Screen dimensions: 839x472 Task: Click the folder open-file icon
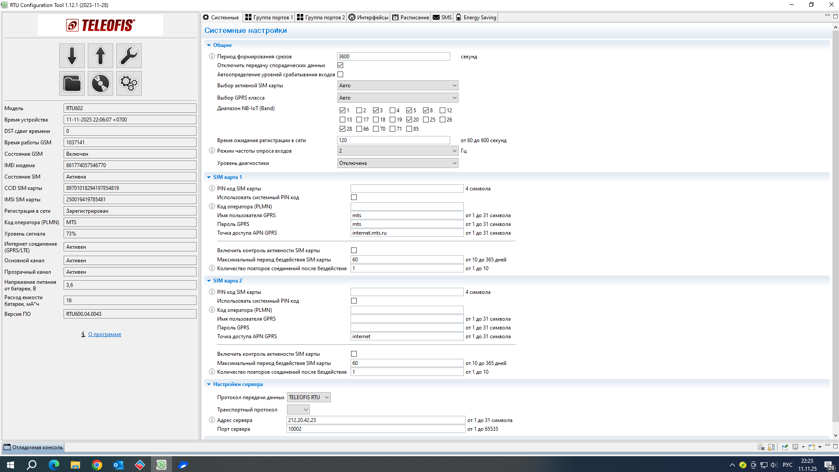(x=72, y=83)
